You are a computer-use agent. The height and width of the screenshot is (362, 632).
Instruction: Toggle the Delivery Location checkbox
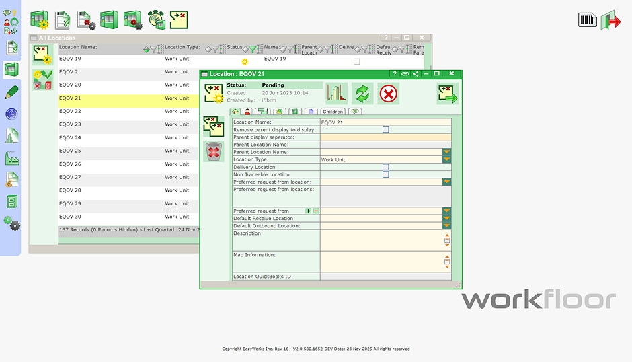click(386, 167)
